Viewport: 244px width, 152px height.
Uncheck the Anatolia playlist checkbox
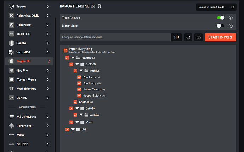coord(75,102)
